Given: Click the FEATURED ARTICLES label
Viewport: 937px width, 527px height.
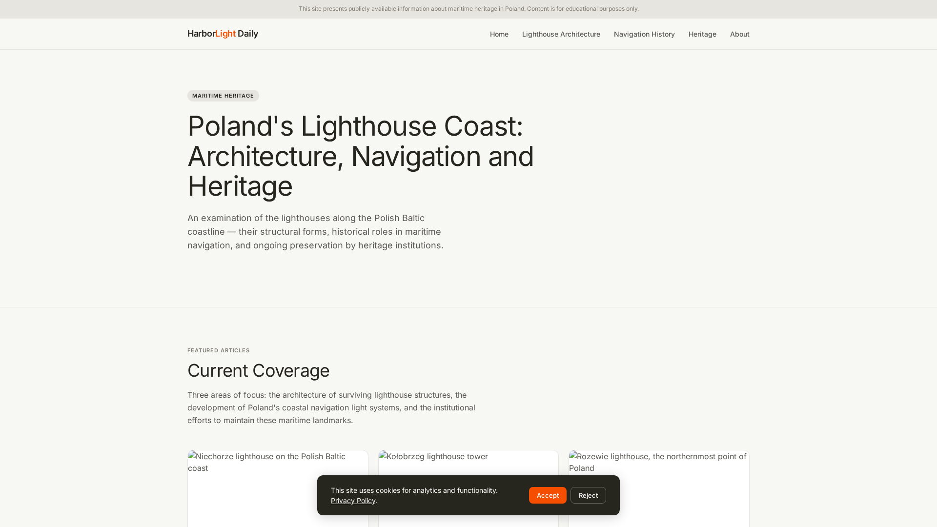Looking at the screenshot, I should (x=218, y=350).
